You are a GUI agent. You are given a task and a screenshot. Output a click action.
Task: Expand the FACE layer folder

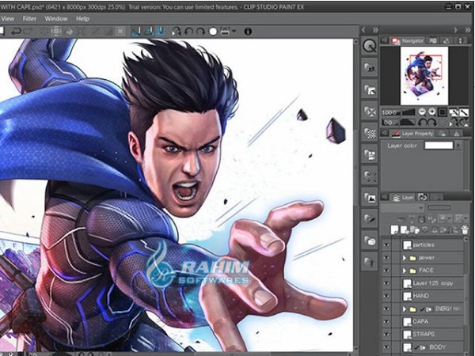[404, 270]
